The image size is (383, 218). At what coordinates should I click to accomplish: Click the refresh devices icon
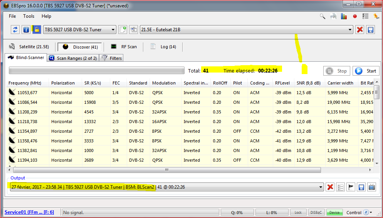click(15, 30)
